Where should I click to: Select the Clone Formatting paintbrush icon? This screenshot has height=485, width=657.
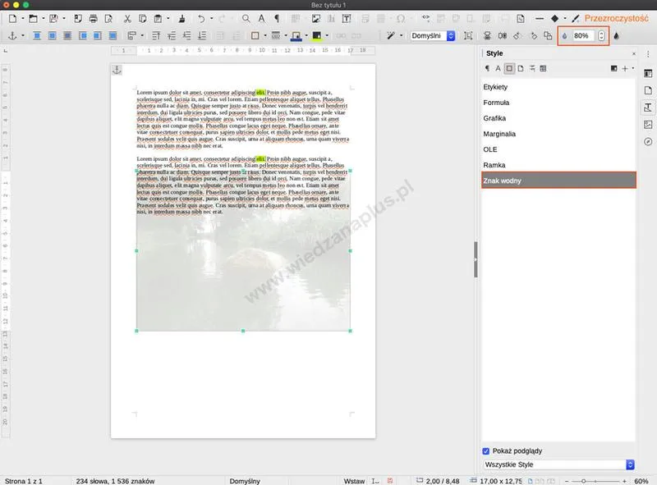[x=181, y=19]
